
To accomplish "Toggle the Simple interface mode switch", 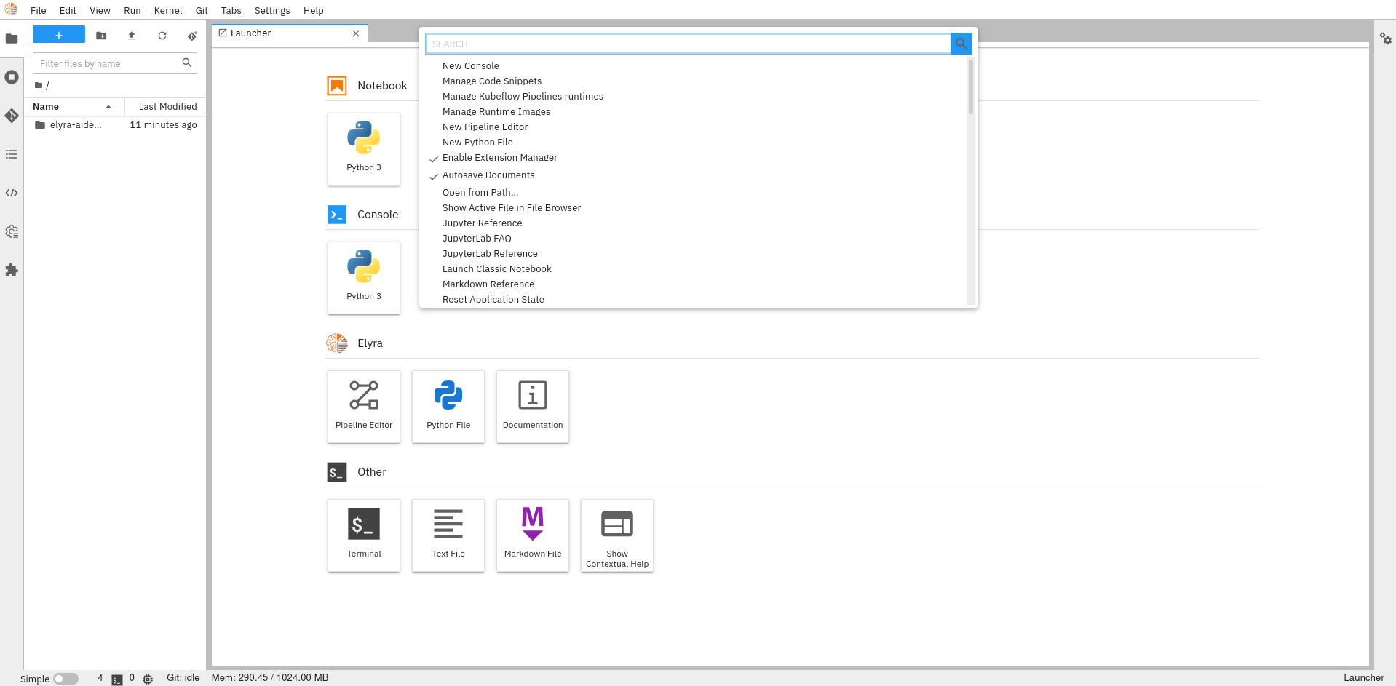I will [x=66, y=679].
